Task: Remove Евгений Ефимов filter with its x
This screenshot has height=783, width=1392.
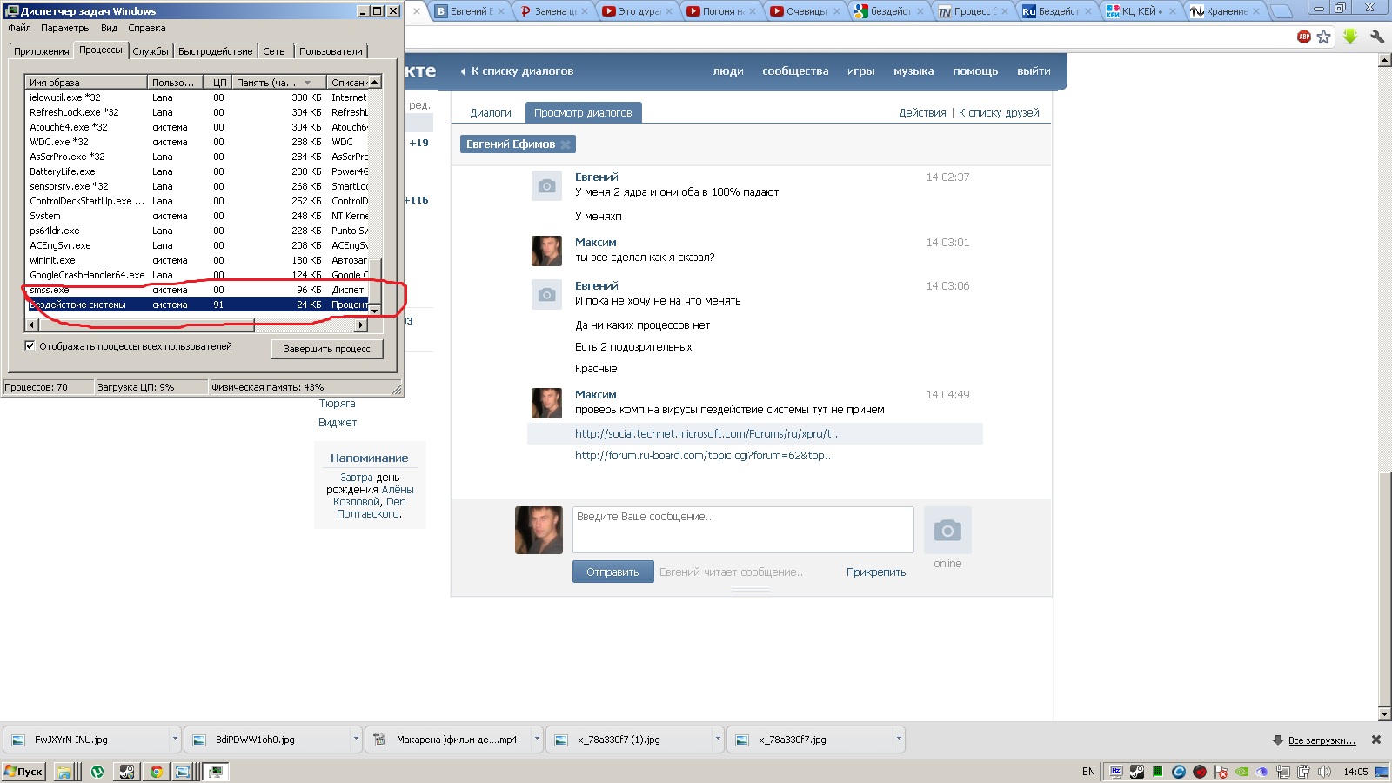Action: 565,144
